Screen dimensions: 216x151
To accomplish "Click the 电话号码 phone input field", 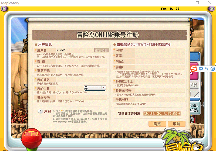I will (x=82, y=97).
